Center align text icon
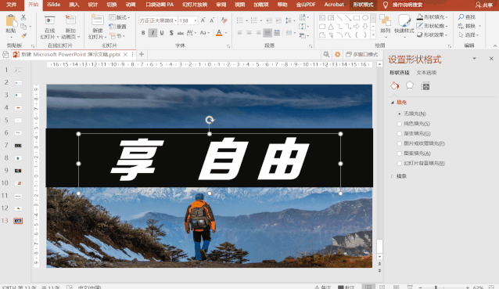 pos(249,33)
